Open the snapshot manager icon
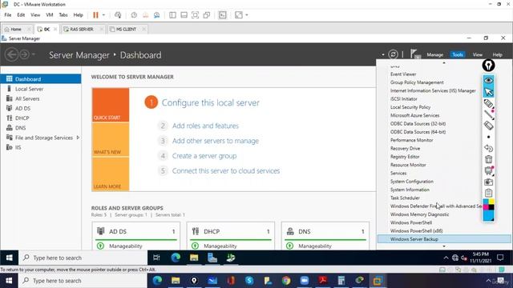This screenshot has width=513, height=288. pos(157,15)
